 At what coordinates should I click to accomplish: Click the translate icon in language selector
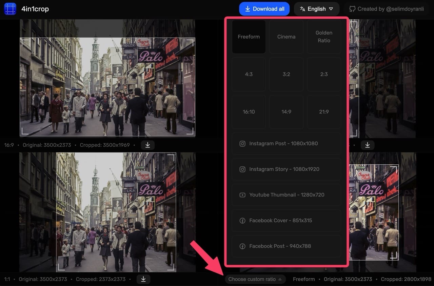[302, 9]
